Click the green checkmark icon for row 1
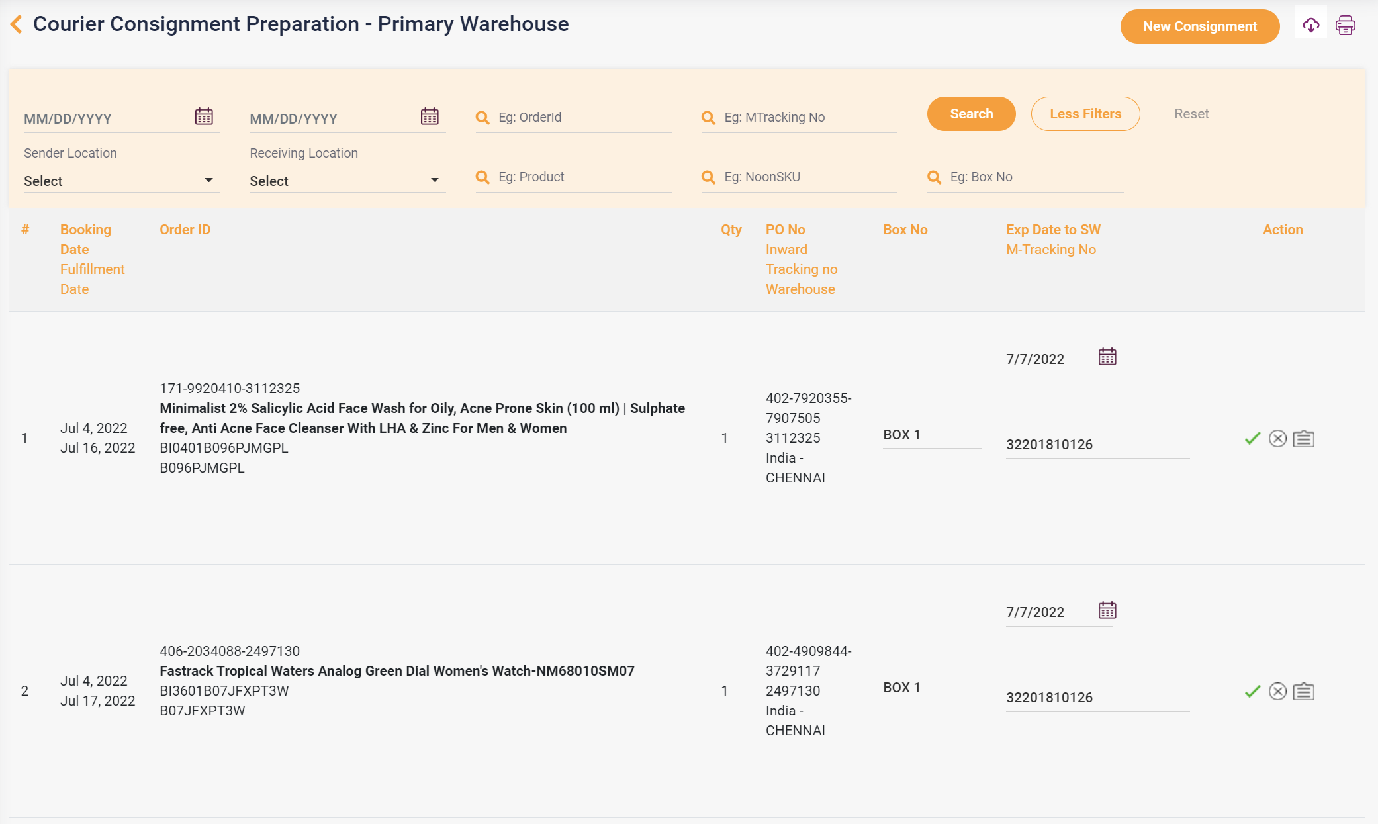 (1254, 437)
